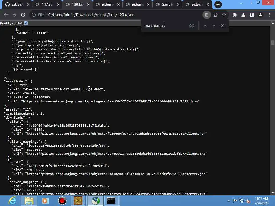
Task: Open the network tray icon
Action: tap(241, 201)
